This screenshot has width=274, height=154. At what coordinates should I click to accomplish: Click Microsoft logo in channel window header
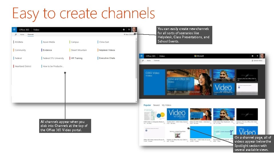tap(199, 56)
